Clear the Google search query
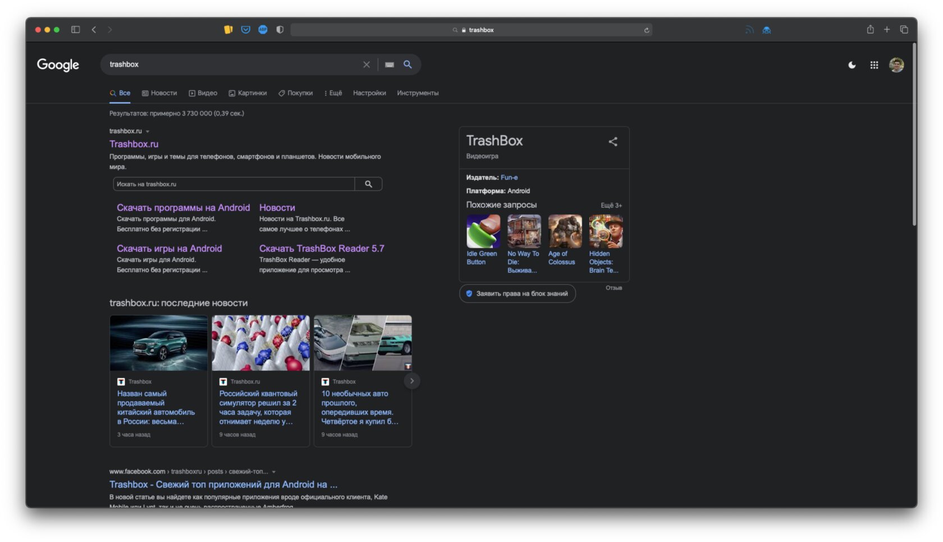943x542 pixels. coord(367,65)
